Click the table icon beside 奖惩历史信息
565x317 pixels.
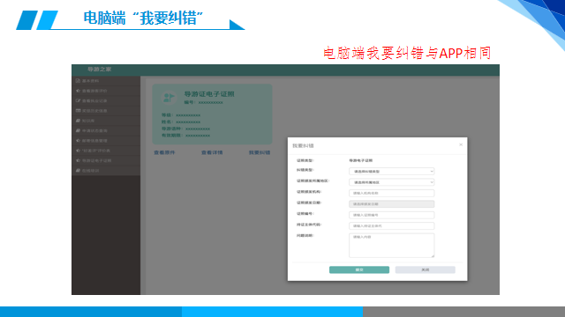[78, 111]
